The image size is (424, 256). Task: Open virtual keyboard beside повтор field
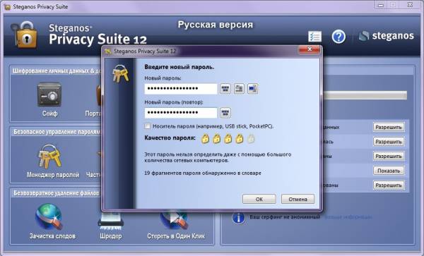(x=225, y=113)
